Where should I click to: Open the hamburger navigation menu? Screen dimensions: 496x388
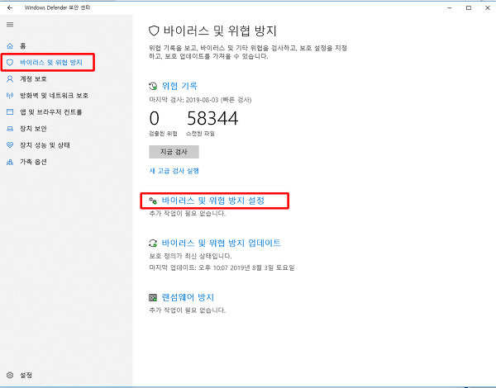pyautogui.click(x=10, y=24)
